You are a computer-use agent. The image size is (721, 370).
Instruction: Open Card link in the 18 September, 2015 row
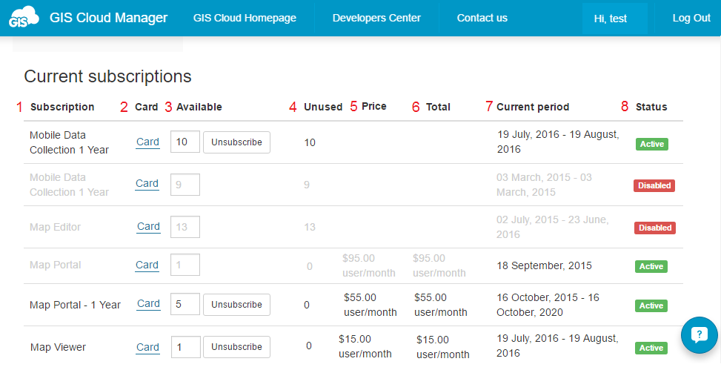coord(147,265)
